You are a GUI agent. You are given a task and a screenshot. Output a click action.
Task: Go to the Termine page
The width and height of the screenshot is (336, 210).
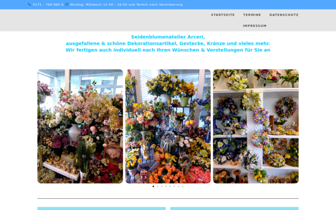click(x=252, y=15)
